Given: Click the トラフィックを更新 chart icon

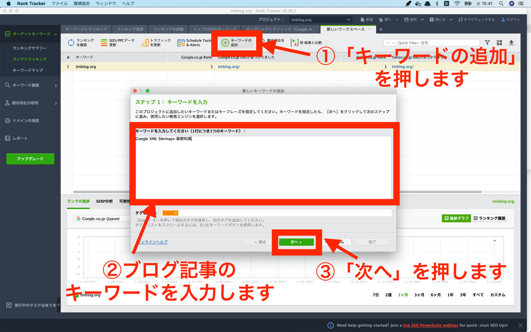Looking at the screenshot, I should tap(144, 43).
